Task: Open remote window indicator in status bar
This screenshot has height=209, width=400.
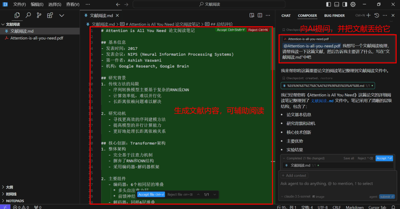Action: (x=5, y=207)
